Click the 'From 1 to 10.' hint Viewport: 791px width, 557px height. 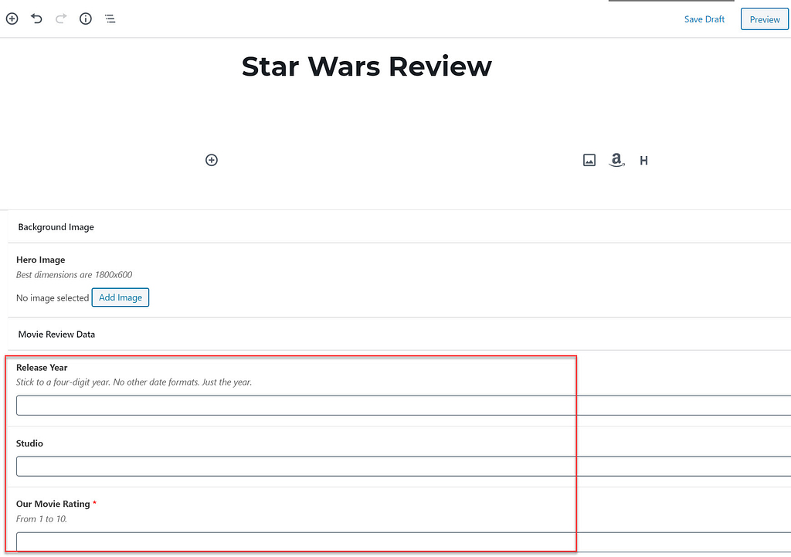[42, 518]
